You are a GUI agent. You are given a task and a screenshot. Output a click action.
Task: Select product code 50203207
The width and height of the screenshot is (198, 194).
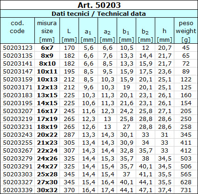coord(18,111)
